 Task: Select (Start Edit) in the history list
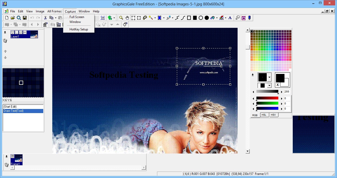[23, 107]
